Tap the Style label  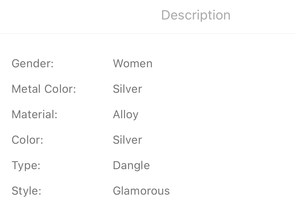[x=27, y=191]
